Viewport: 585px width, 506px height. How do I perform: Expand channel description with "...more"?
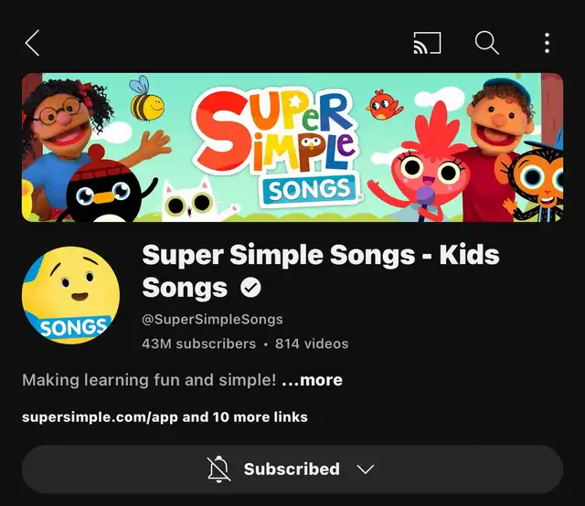(x=313, y=380)
